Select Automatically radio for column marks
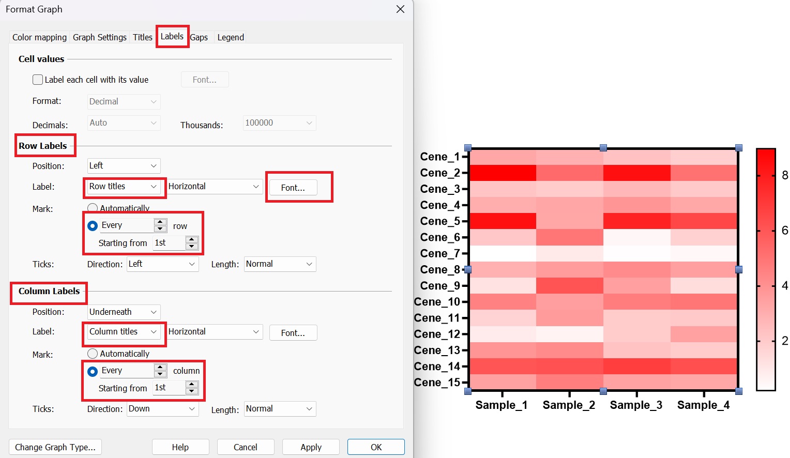This screenshot has height=458, width=790. 93,354
